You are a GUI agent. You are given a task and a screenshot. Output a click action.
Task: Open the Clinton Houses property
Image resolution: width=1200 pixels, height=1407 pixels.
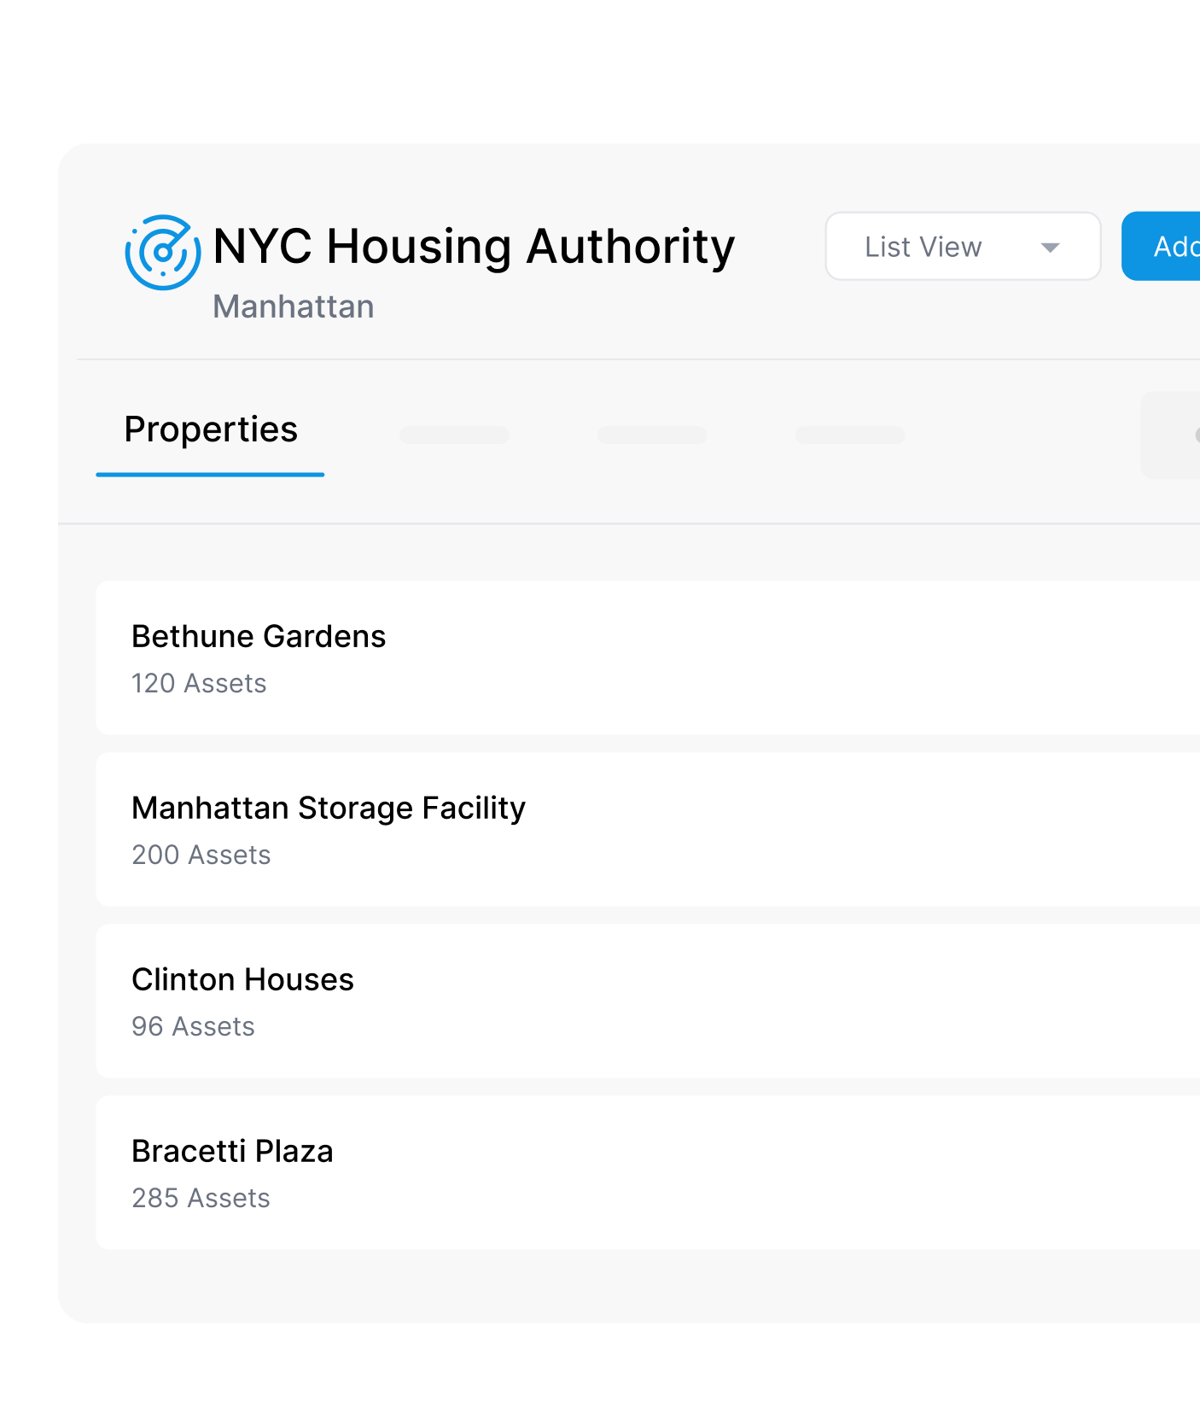coord(648,1001)
